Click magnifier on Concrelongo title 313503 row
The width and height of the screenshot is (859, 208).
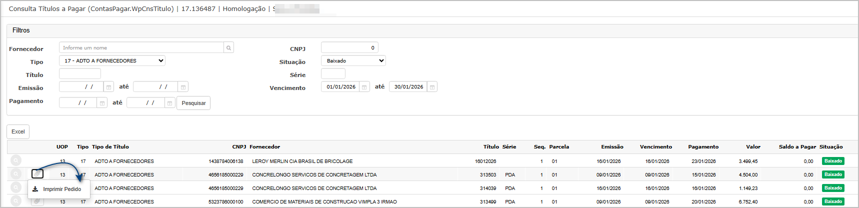pyautogui.click(x=16, y=174)
